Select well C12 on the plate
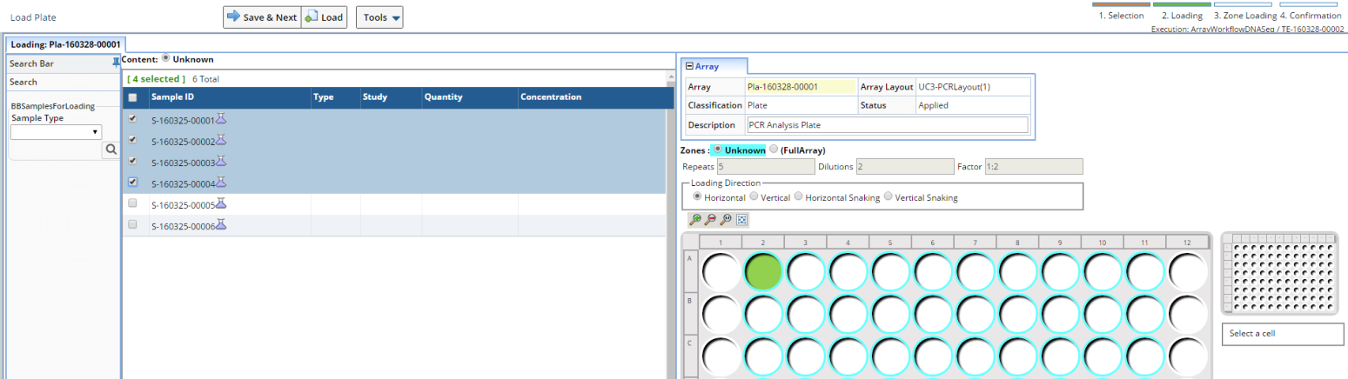Screen dimensions: 1348x379 coord(1188,356)
